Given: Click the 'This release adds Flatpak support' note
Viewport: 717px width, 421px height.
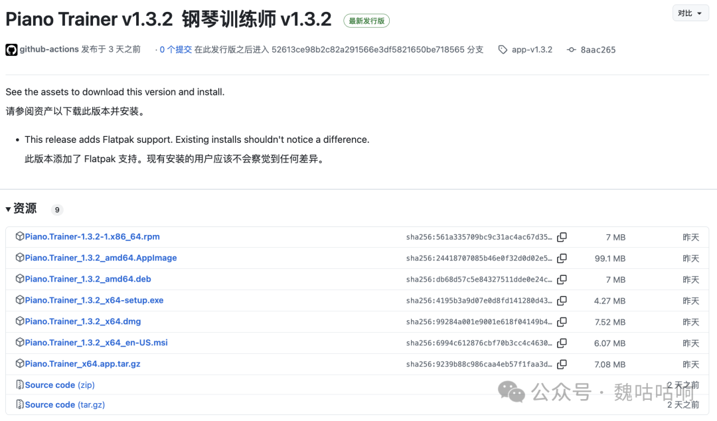Looking at the screenshot, I should tap(197, 139).
